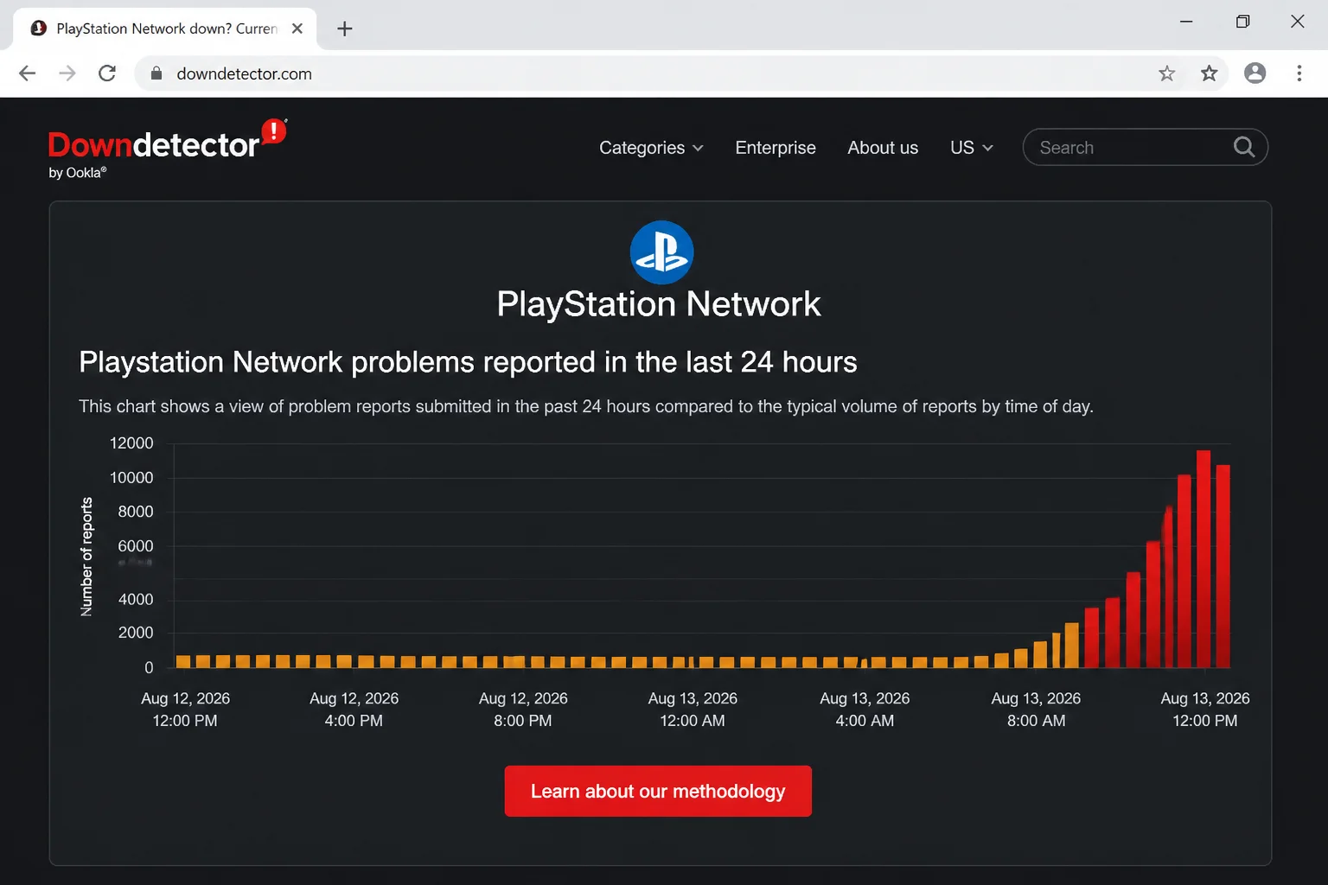This screenshot has height=885, width=1328.
Task: Click the 2000 y-axis value
Action: click(x=136, y=633)
